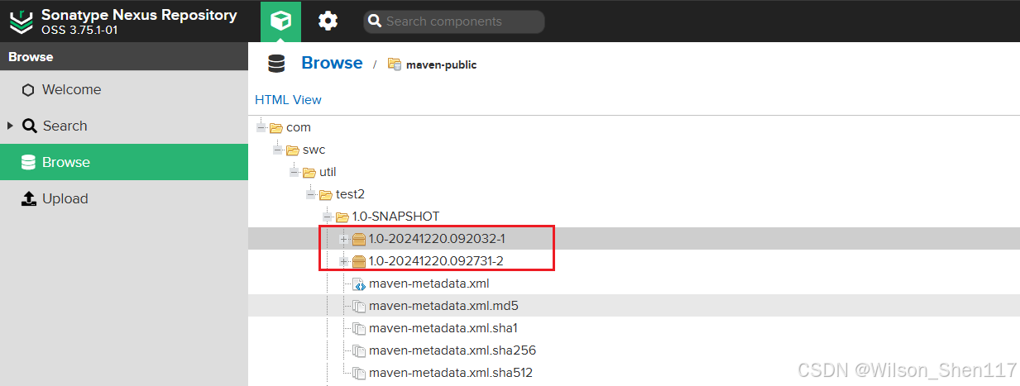This screenshot has height=386, width=1020.
Task: Click the XML file icon of maven-metadata.xml
Action: [x=359, y=284]
